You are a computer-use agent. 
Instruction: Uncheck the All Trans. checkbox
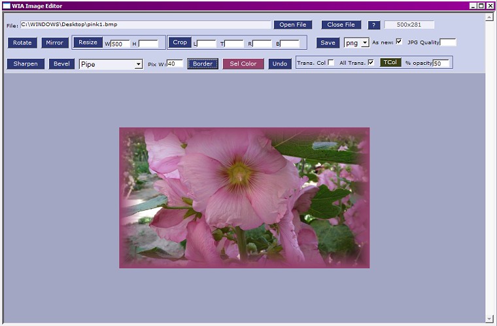(371, 63)
